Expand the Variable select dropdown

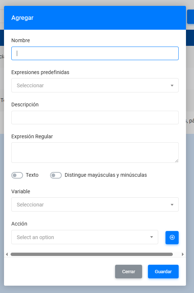[x=95, y=204]
